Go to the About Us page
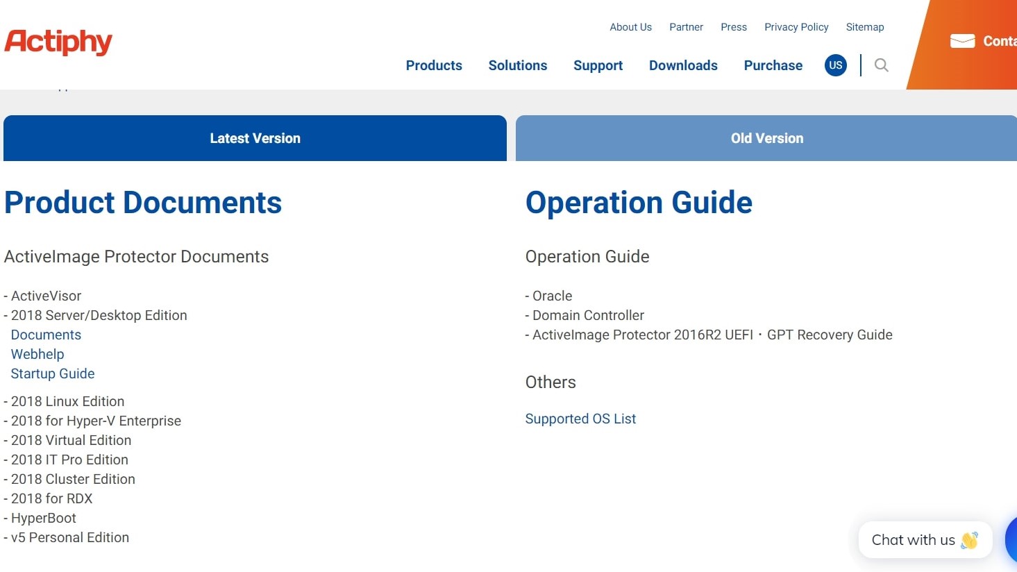The image size is (1017, 572). [x=631, y=27]
